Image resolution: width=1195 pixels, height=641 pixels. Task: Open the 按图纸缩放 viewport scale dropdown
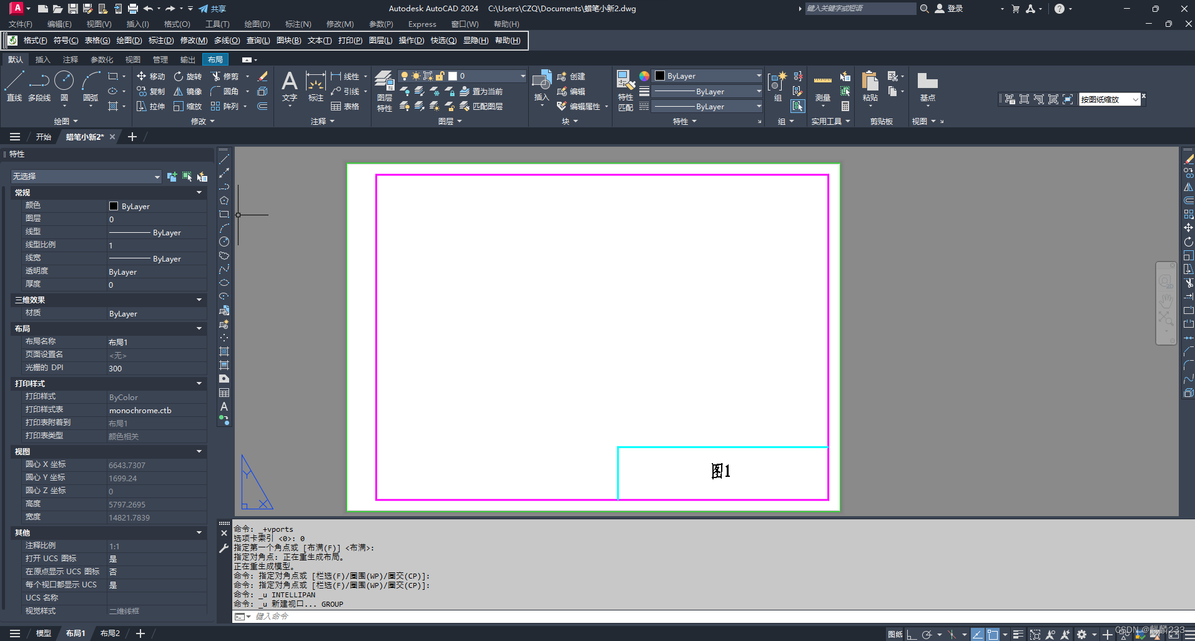pos(1109,99)
